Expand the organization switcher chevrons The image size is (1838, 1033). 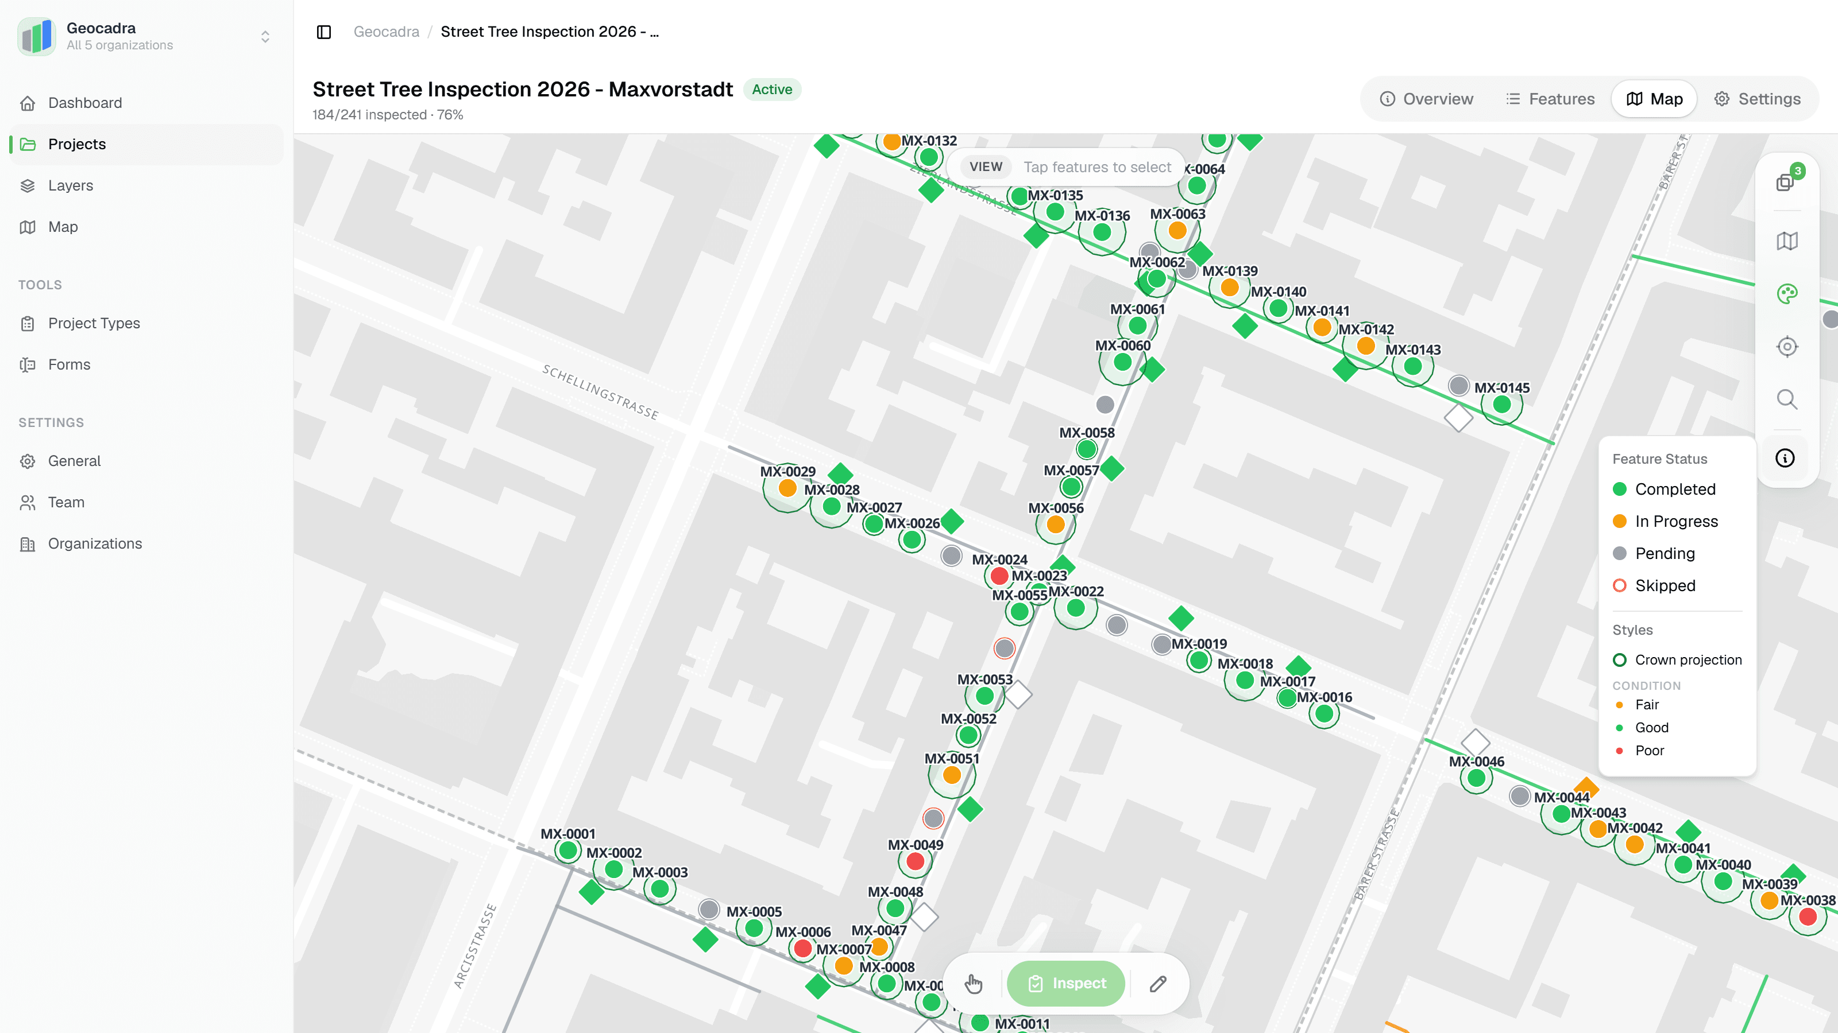click(265, 36)
